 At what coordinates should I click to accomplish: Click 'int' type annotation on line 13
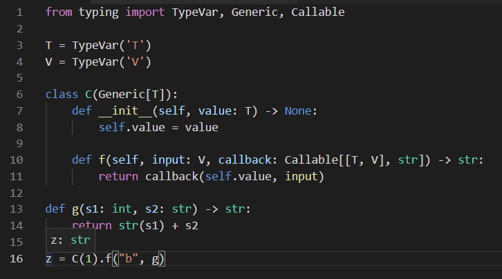click(122, 209)
